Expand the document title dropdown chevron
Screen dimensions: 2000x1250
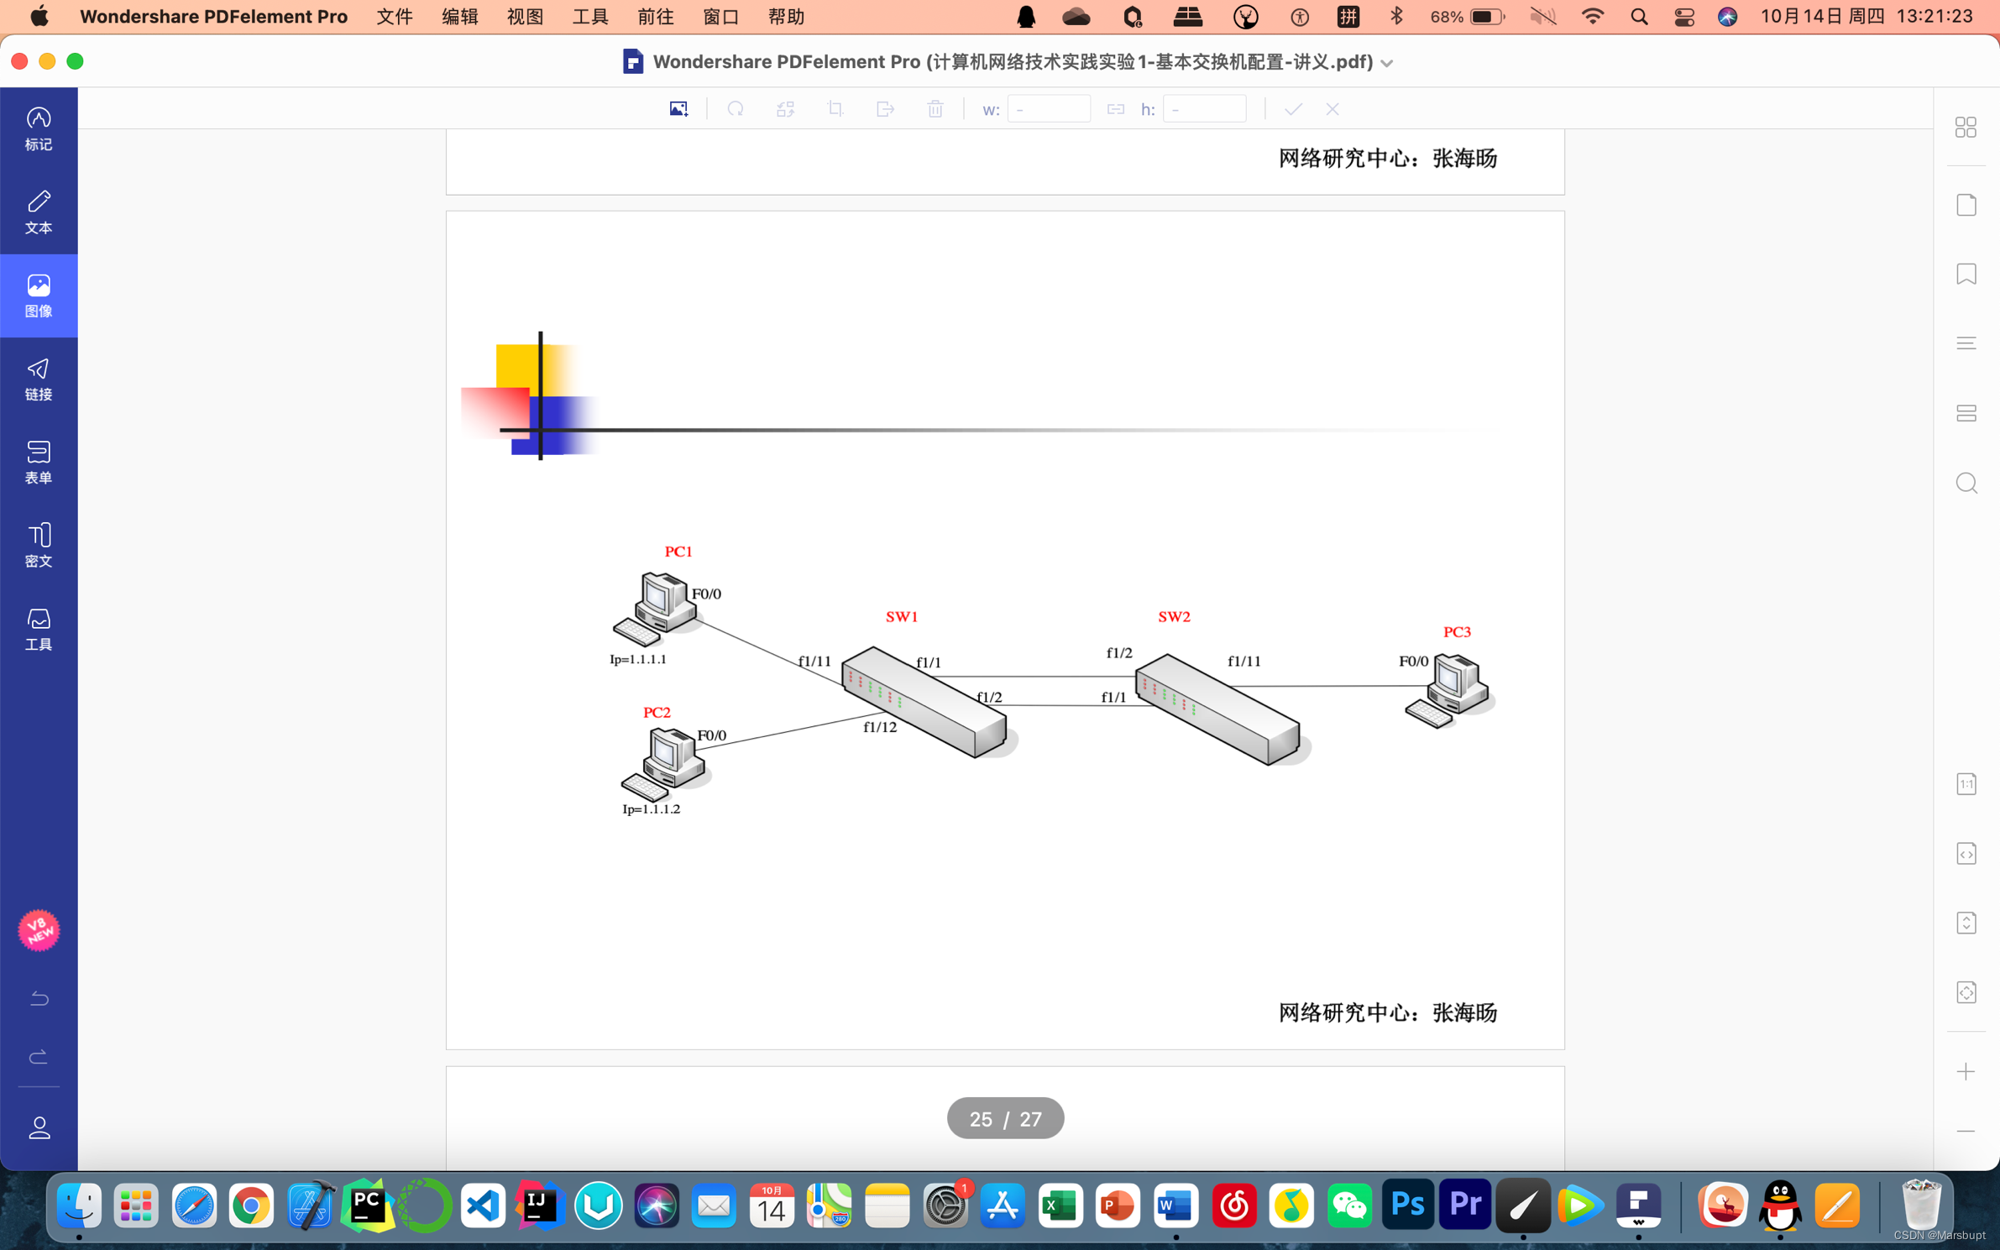click(x=1387, y=64)
